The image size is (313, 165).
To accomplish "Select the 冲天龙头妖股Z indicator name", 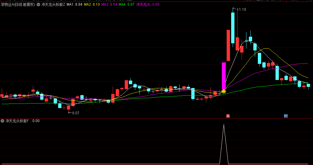I will coord(53,4).
